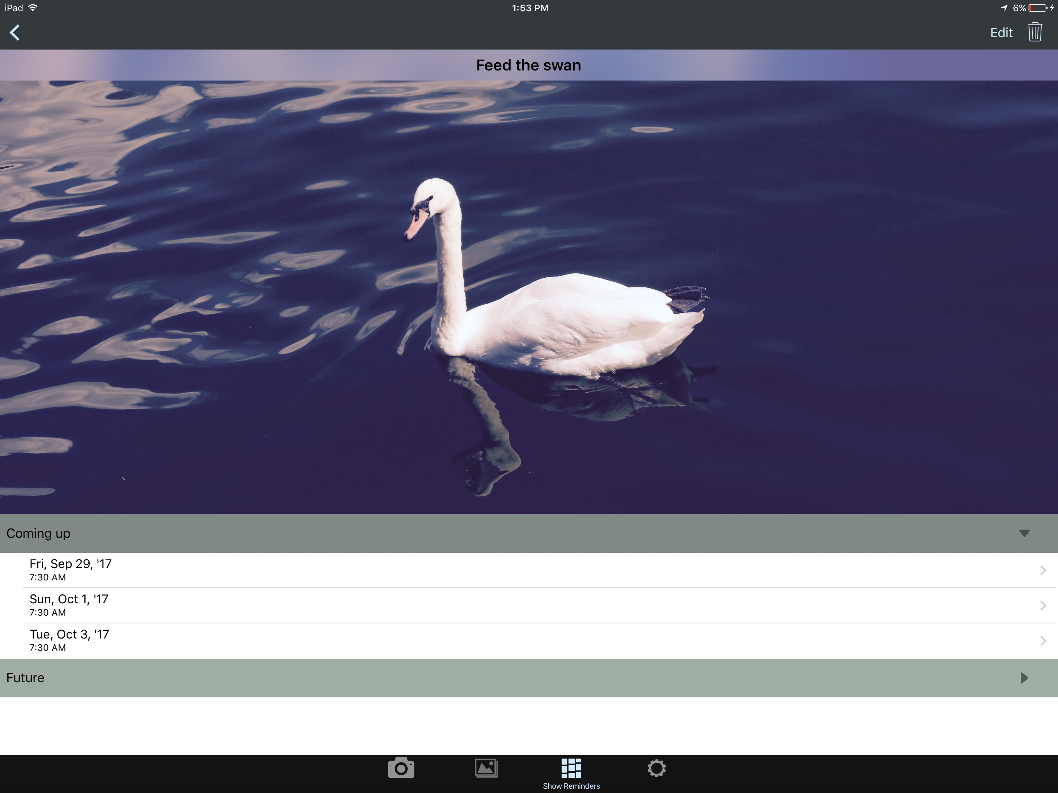Delete reminder with the trash icon

pyautogui.click(x=1035, y=32)
